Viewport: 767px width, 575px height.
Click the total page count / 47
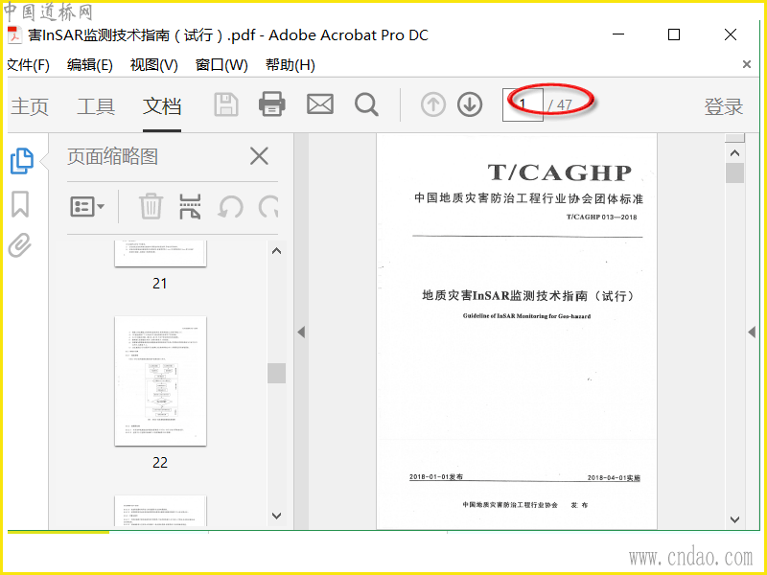560,105
